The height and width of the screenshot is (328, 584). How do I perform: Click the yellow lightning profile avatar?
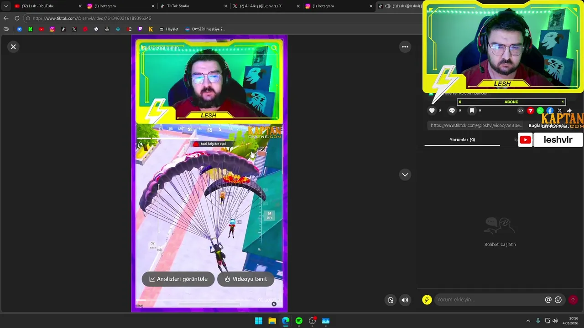(427, 299)
